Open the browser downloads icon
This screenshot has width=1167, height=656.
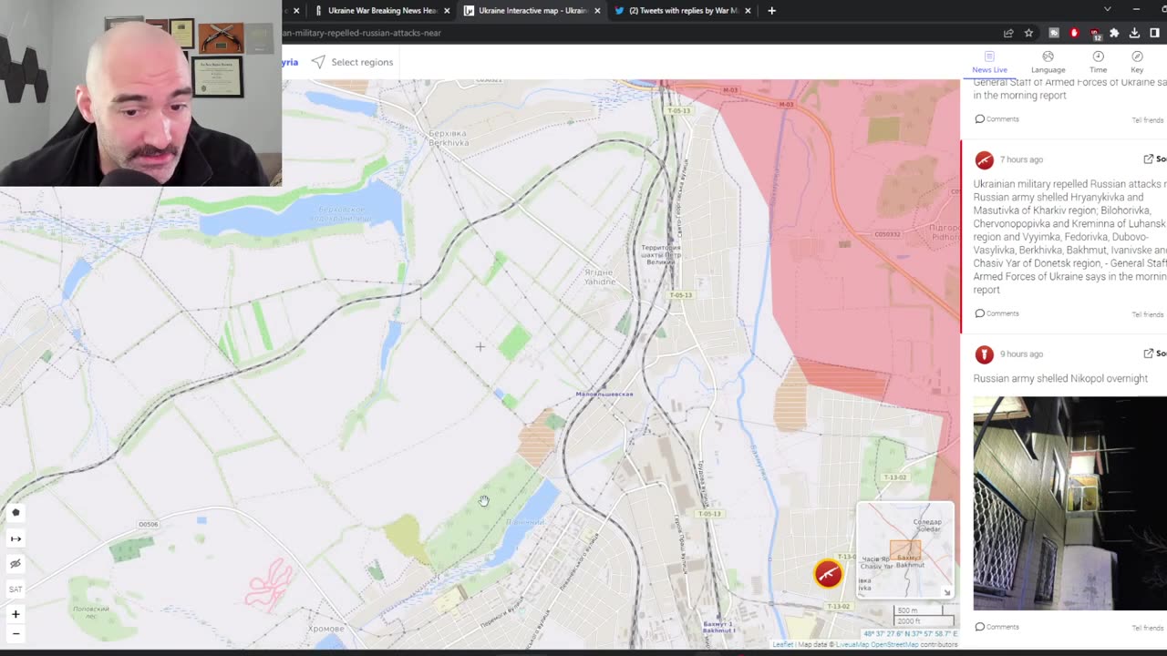[x=1134, y=33]
